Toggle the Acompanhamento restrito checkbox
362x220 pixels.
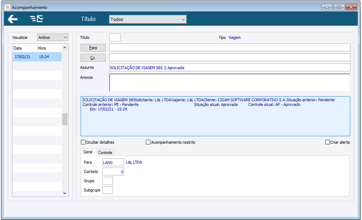pyautogui.click(x=148, y=142)
